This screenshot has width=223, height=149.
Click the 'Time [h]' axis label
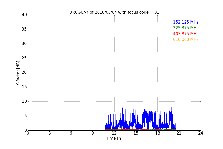[x=114, y=138]
